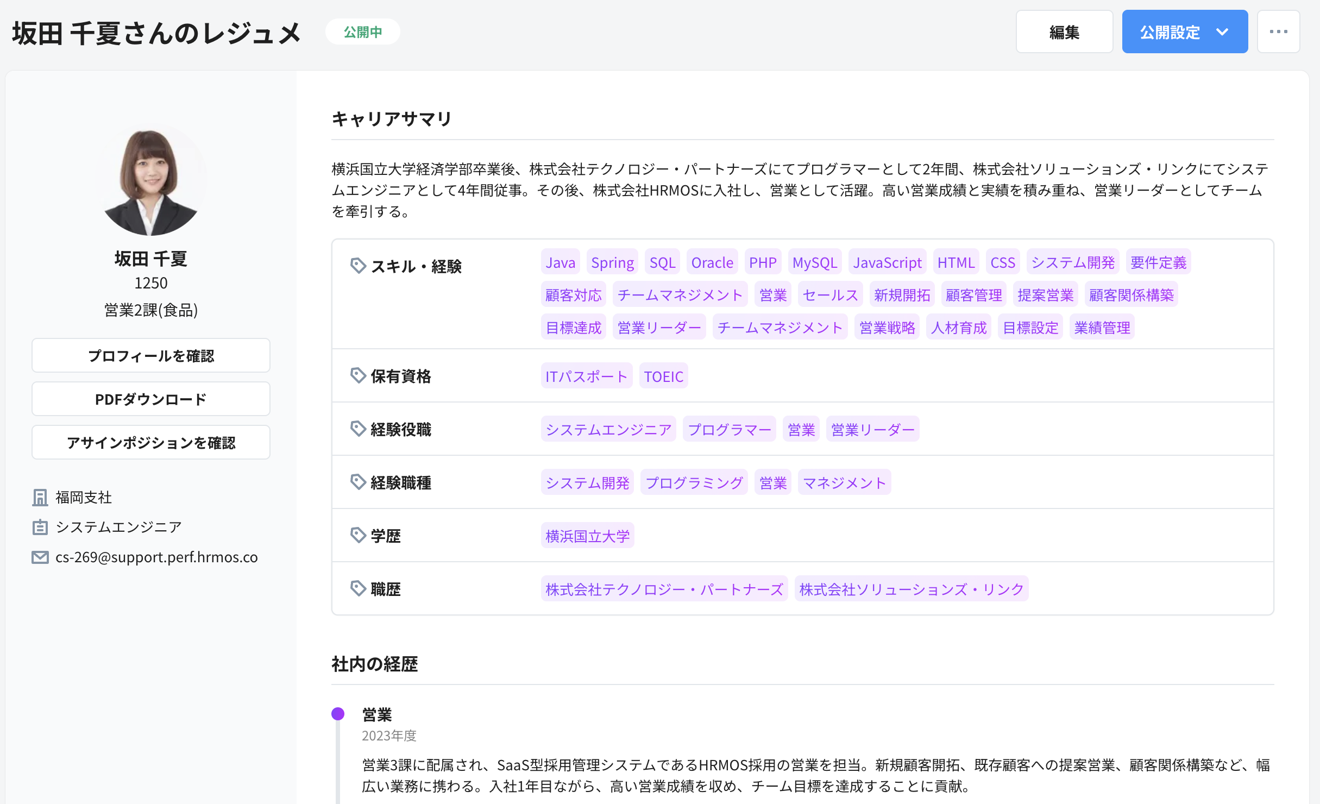Click the 編集 button
The width and height of the screenshot is (1320, 804).
pyautogui.click(x=1064, y=32)
